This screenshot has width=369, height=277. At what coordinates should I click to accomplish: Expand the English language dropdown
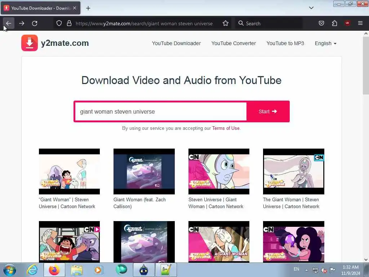tap(325, 43)
